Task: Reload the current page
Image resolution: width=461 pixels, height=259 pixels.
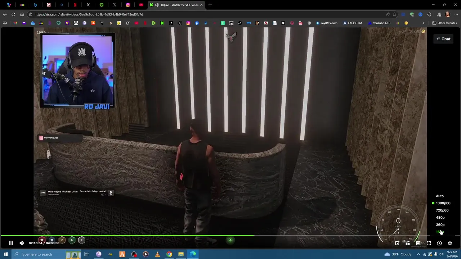Action: pyautogui.click(x=13, y=14)
